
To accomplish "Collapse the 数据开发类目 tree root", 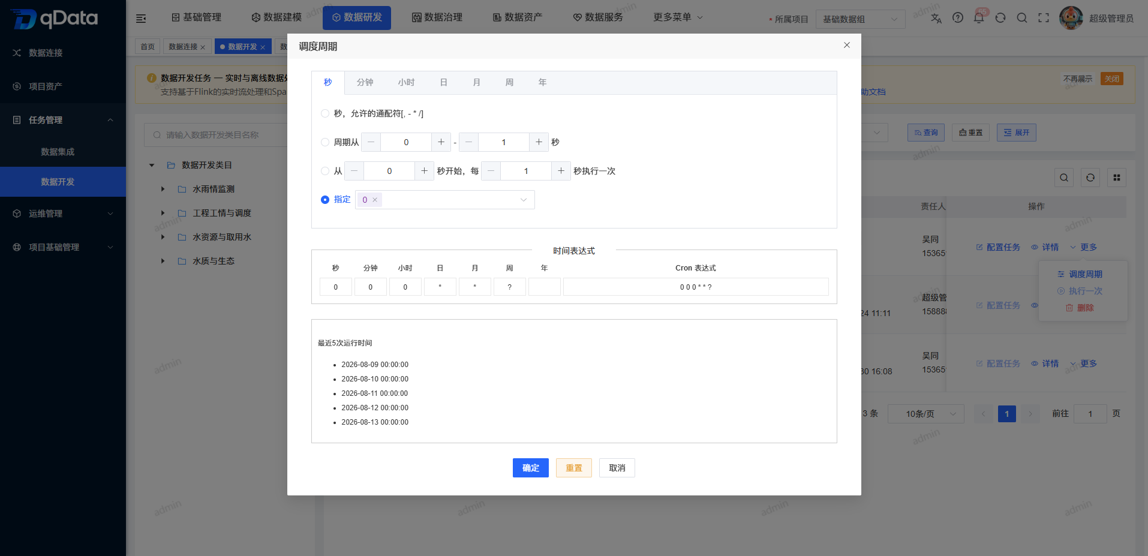I will click(x=152, y=165).
